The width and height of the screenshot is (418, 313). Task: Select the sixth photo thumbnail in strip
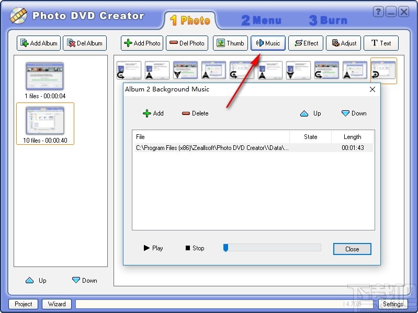tap(270, 70)
